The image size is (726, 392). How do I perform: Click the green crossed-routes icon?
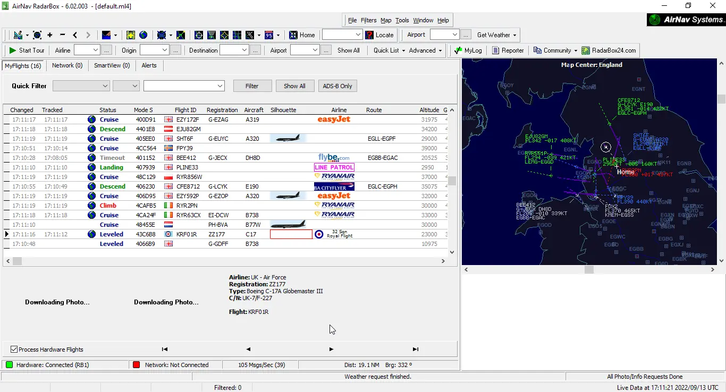[x=181, y=35]
